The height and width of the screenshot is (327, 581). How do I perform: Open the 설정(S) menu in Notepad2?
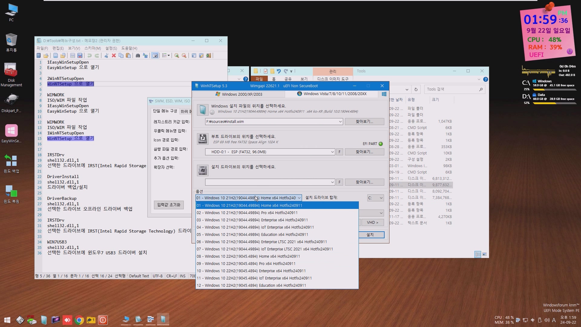(111, 48)
